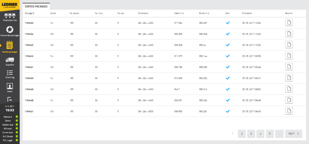
Task: Go to page 2
Action: click(x=242, y=134)
